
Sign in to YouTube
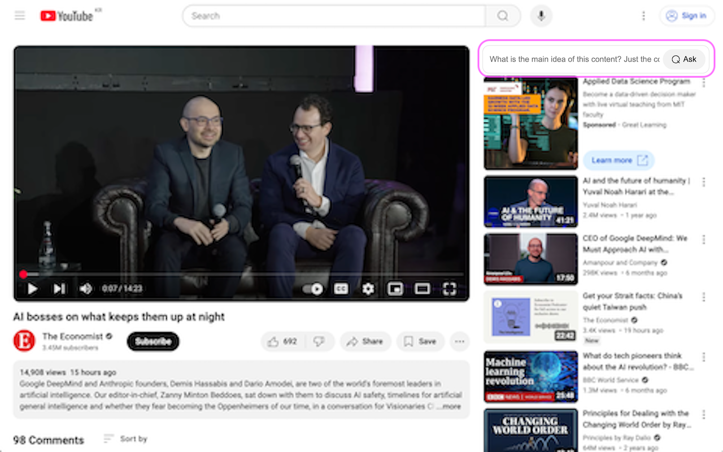(x=687, y=16)
